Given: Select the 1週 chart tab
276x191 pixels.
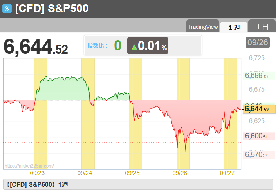Looking at the screenshot, I should pyautogui.click(x=233, y=27).
